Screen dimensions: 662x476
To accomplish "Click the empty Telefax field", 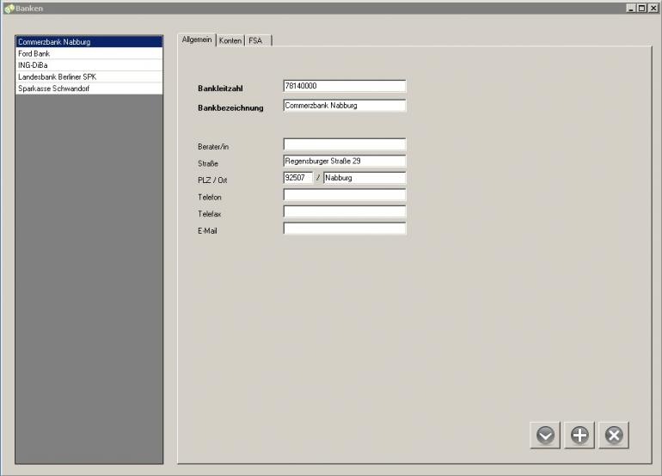I will pyautogui.click(x=345, y=211).
